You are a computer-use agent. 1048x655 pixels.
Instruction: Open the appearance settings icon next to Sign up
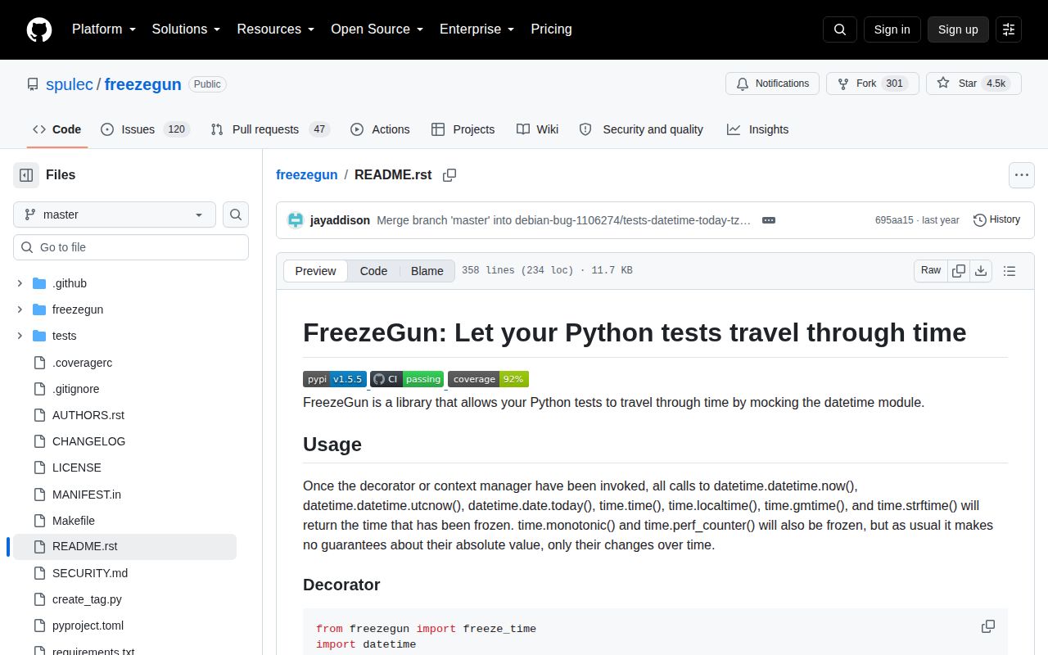pos(1009,29)
